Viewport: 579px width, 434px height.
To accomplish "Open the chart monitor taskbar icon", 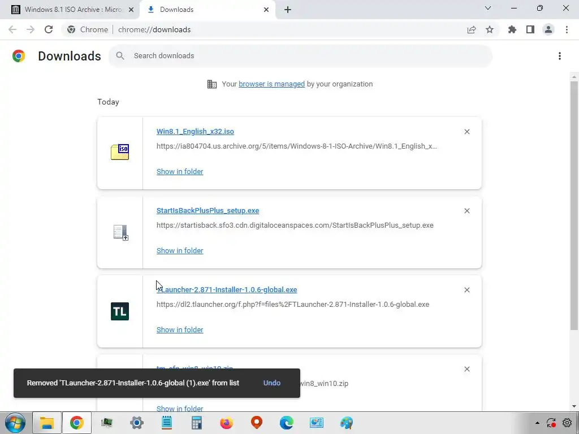I will (x=317, y=423).
